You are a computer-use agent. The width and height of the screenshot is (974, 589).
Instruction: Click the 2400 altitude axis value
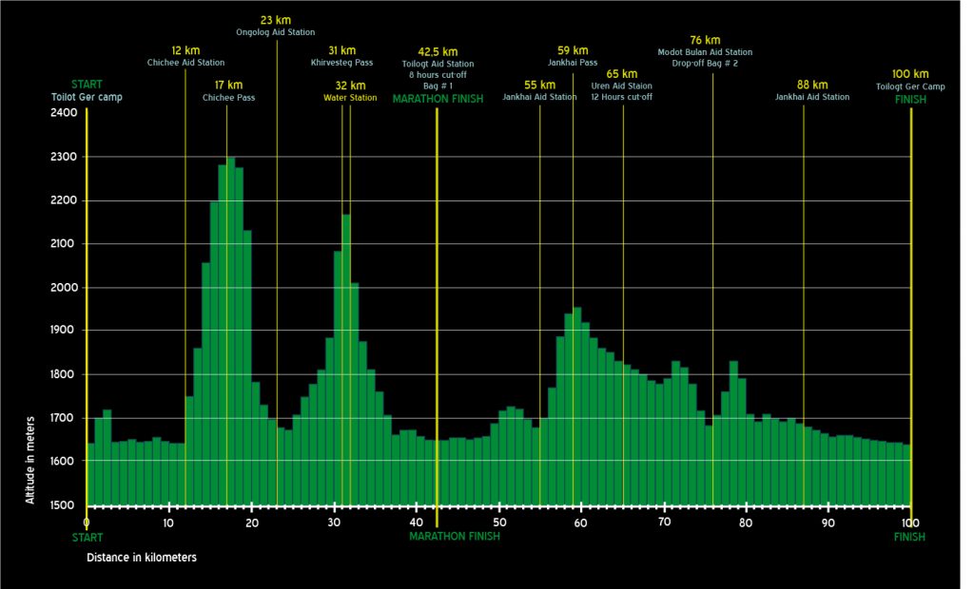pyautogui.click(x=64, y=113)
